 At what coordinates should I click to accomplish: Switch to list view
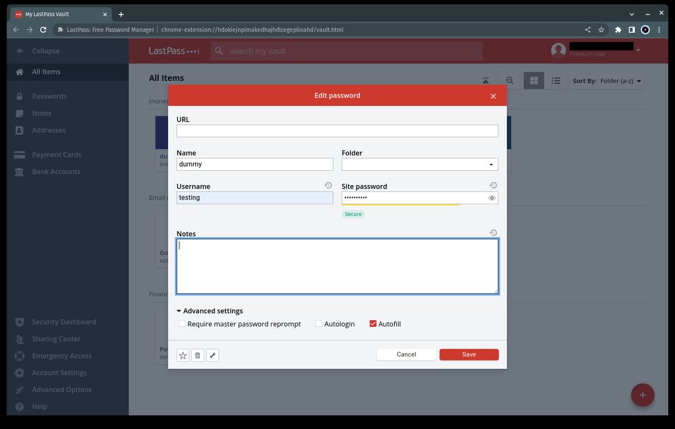click(556, 80)
